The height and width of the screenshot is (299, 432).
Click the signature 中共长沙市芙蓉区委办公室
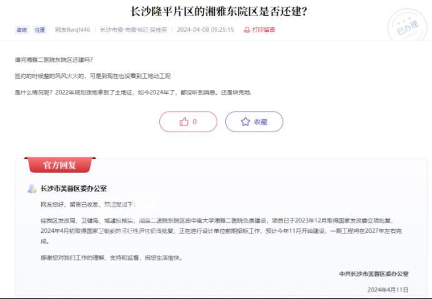click(x=373, y=274)
